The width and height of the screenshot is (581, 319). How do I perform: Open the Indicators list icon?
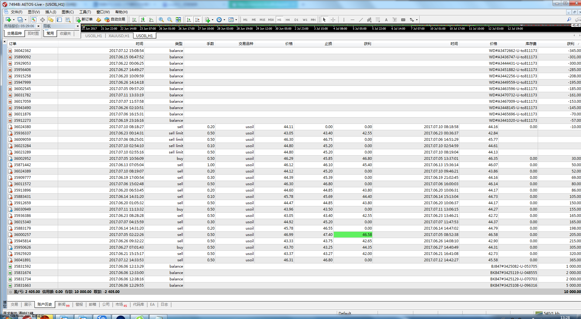pyautogui.click(x=208, y=20)
